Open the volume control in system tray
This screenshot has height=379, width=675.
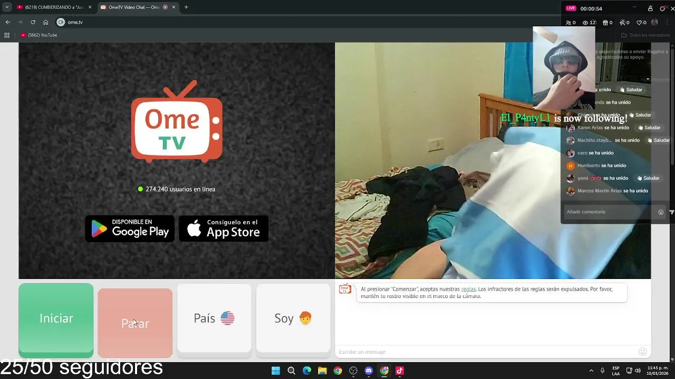coord(638,371)
